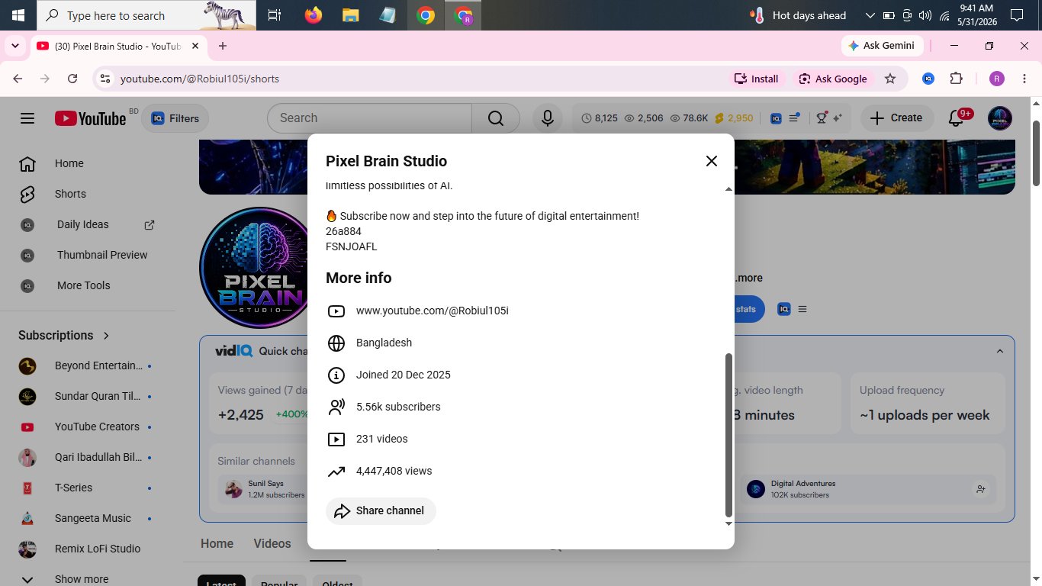Open vidIQ Filters button

pos(175,118)
